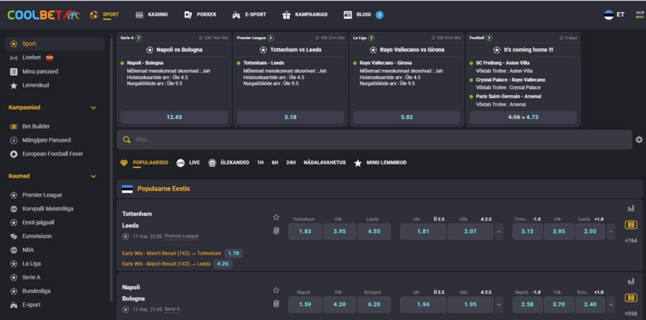Open La Liga in sidebar

click(x=32, y=264)
